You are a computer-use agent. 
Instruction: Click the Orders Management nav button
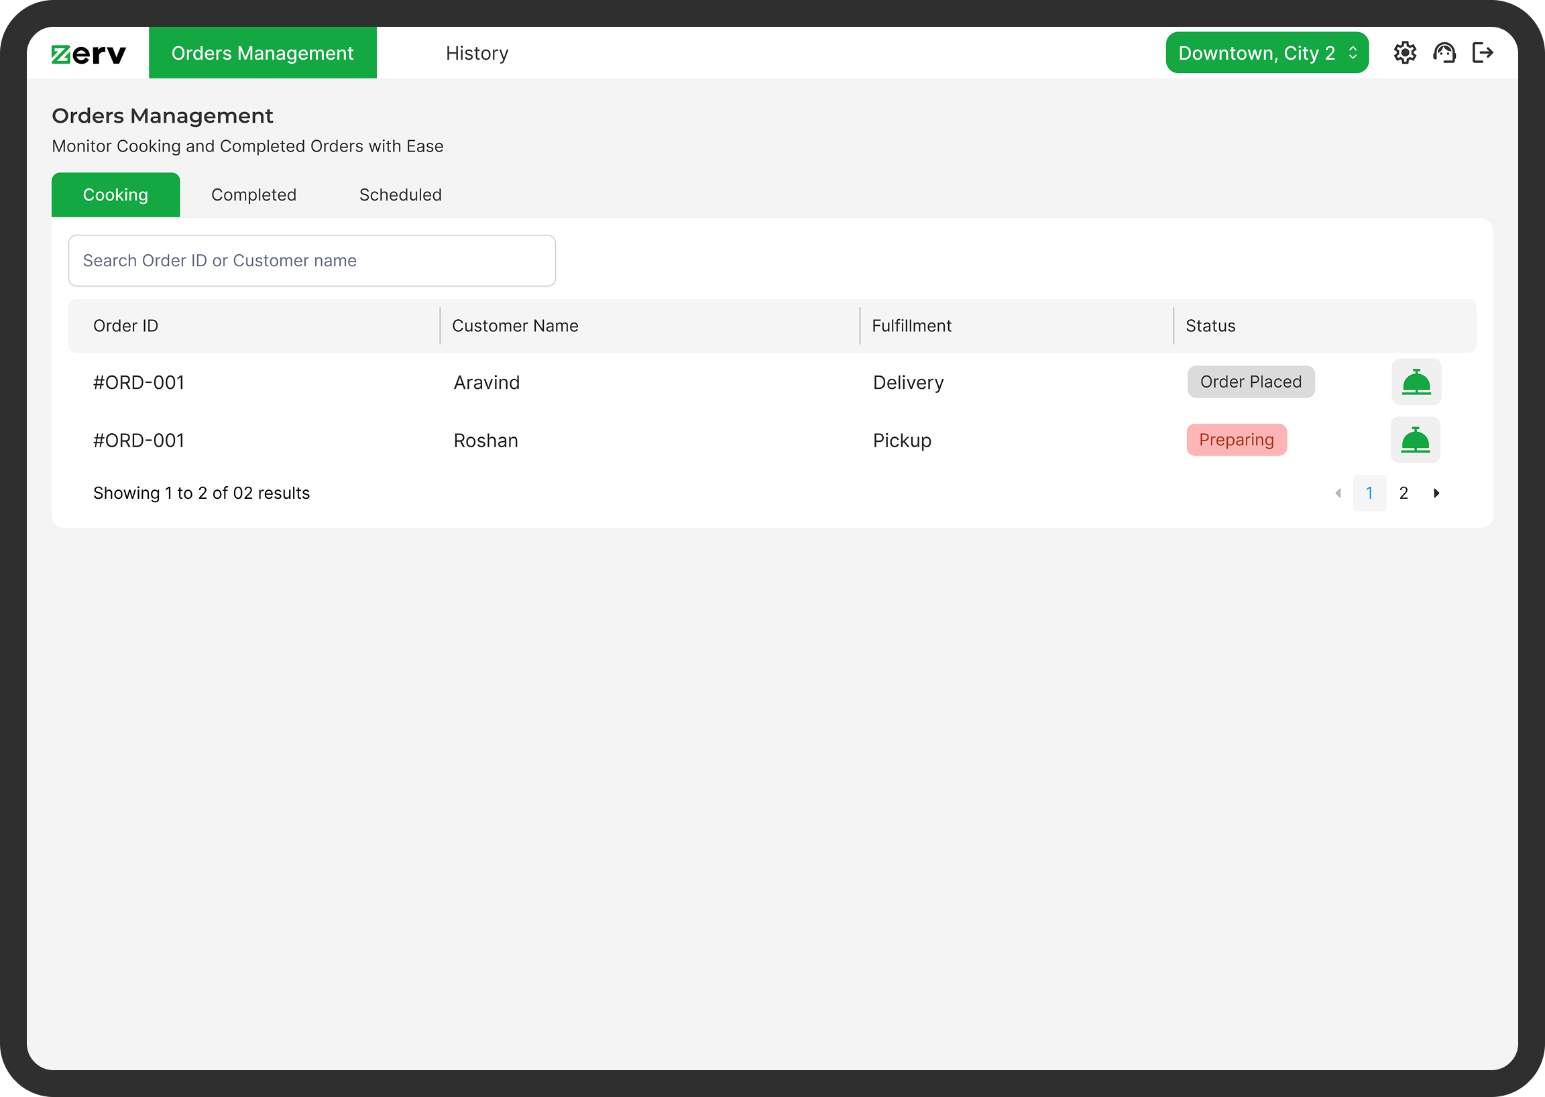point(263,53)
